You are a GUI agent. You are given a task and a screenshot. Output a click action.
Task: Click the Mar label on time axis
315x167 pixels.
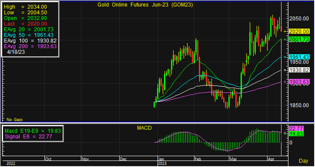233,159
